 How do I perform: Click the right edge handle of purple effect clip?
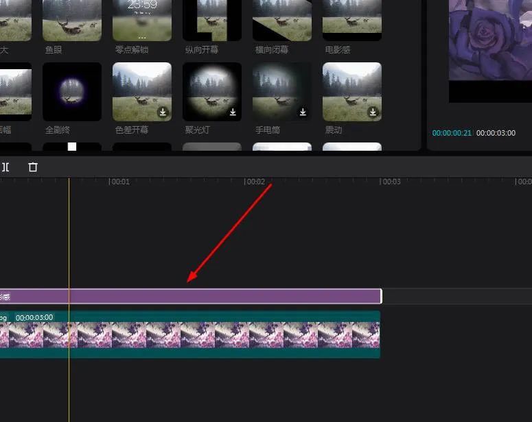(382, 297)
